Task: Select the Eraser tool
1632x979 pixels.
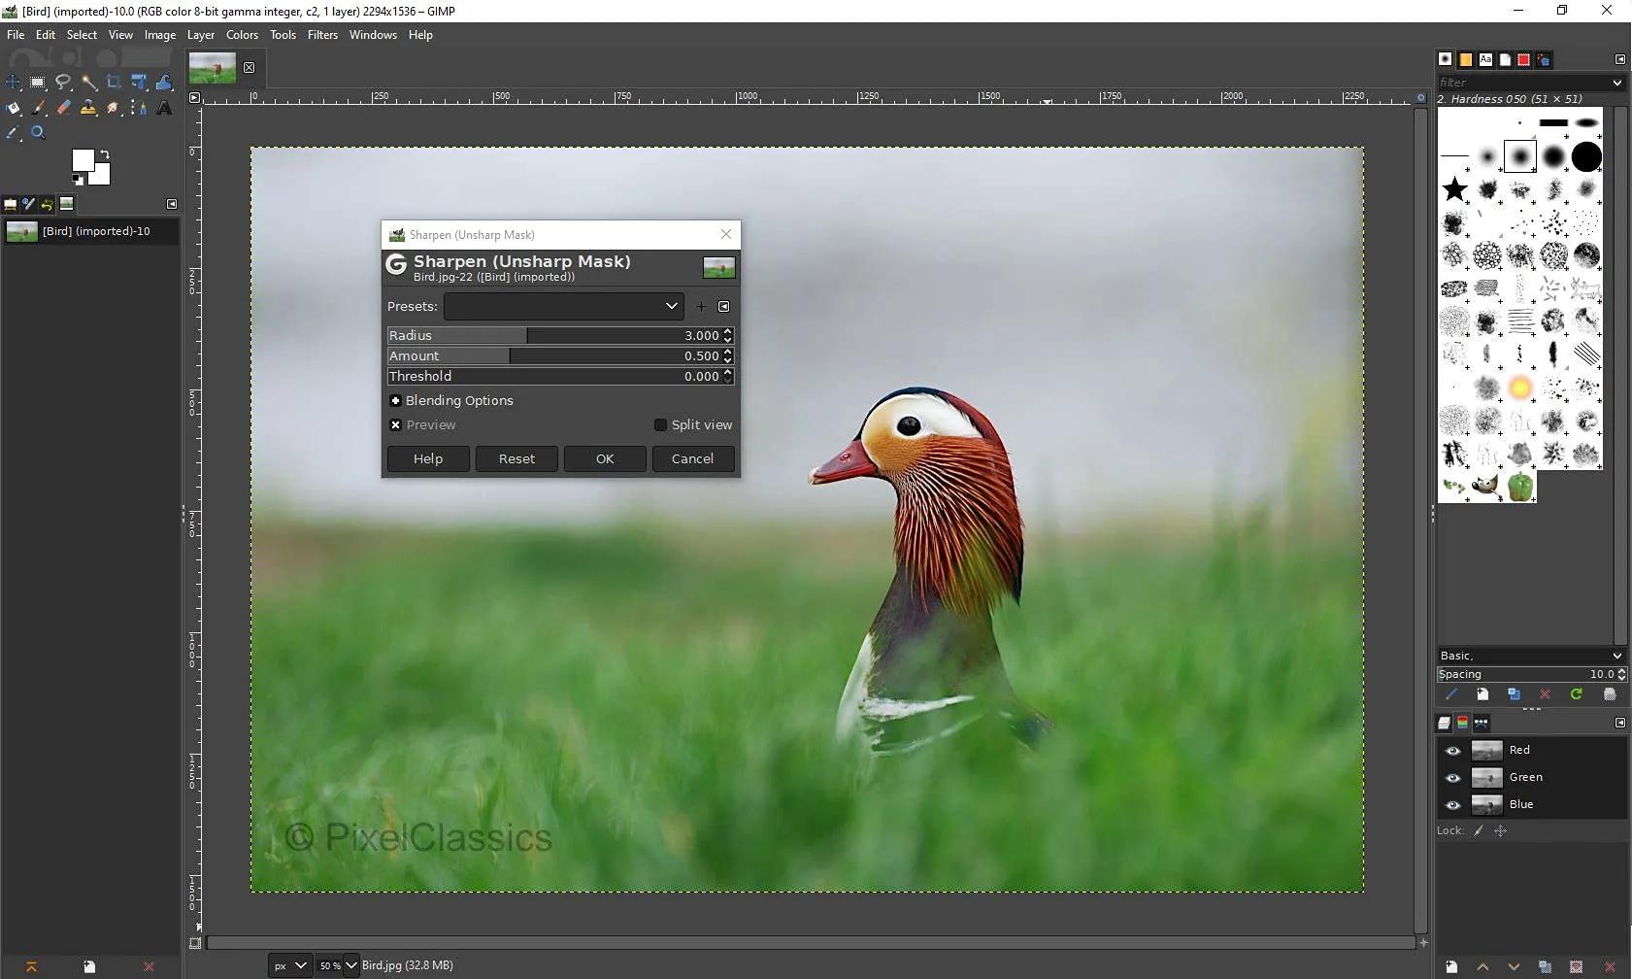Action: (x=63, y=108)
